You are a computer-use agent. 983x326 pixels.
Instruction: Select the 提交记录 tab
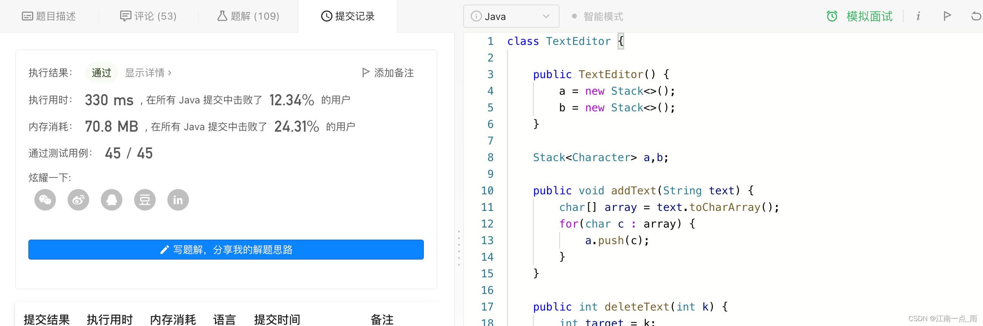(x=348, y=16)
